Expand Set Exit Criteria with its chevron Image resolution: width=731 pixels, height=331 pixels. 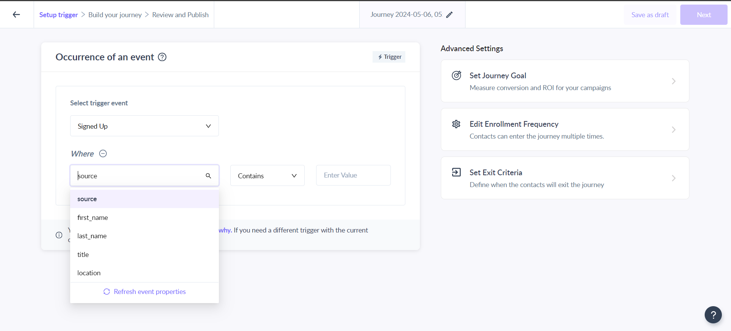(x=674, y=178)
